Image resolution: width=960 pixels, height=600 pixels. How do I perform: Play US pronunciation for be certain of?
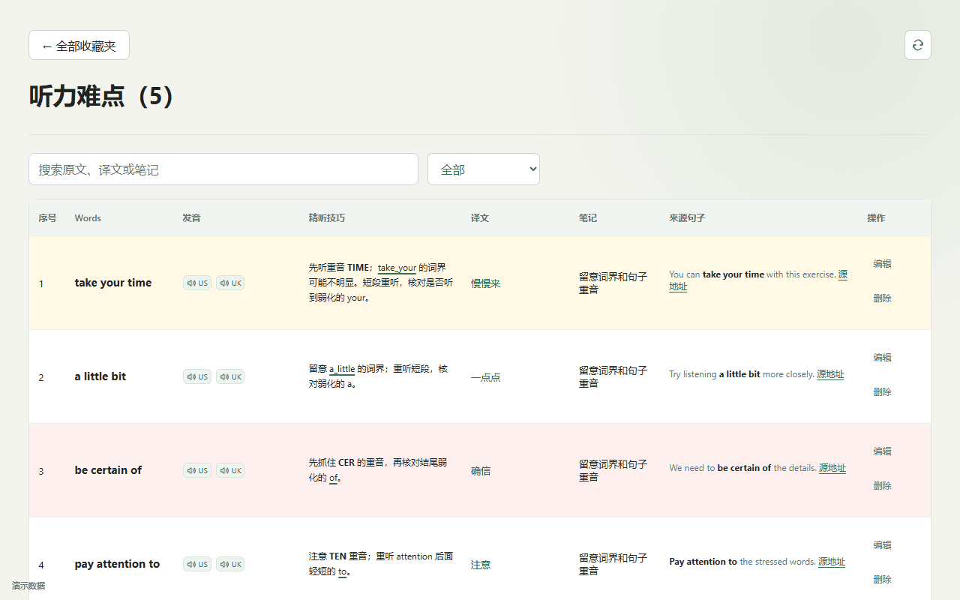(197, 470)
